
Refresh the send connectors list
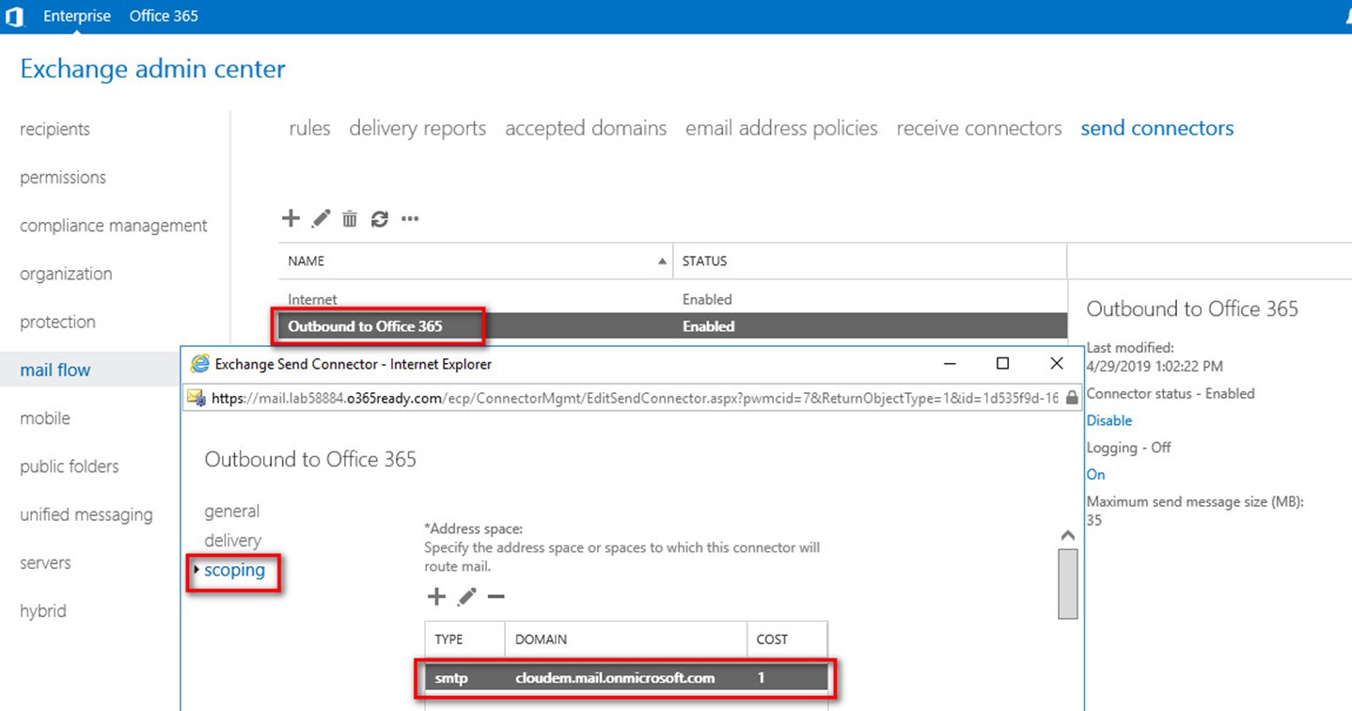coord(379,219)
